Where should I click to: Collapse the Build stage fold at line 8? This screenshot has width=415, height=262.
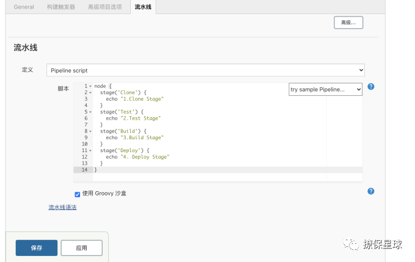(x=90, y=131)
